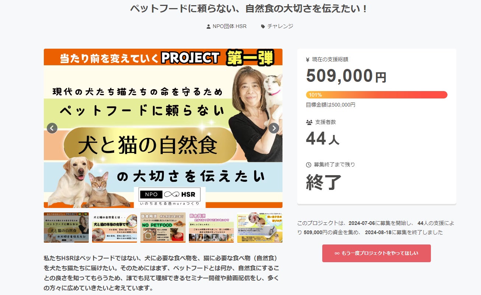Click もう一度プロジェクトをやってほしい button

(x=376, y=253)
